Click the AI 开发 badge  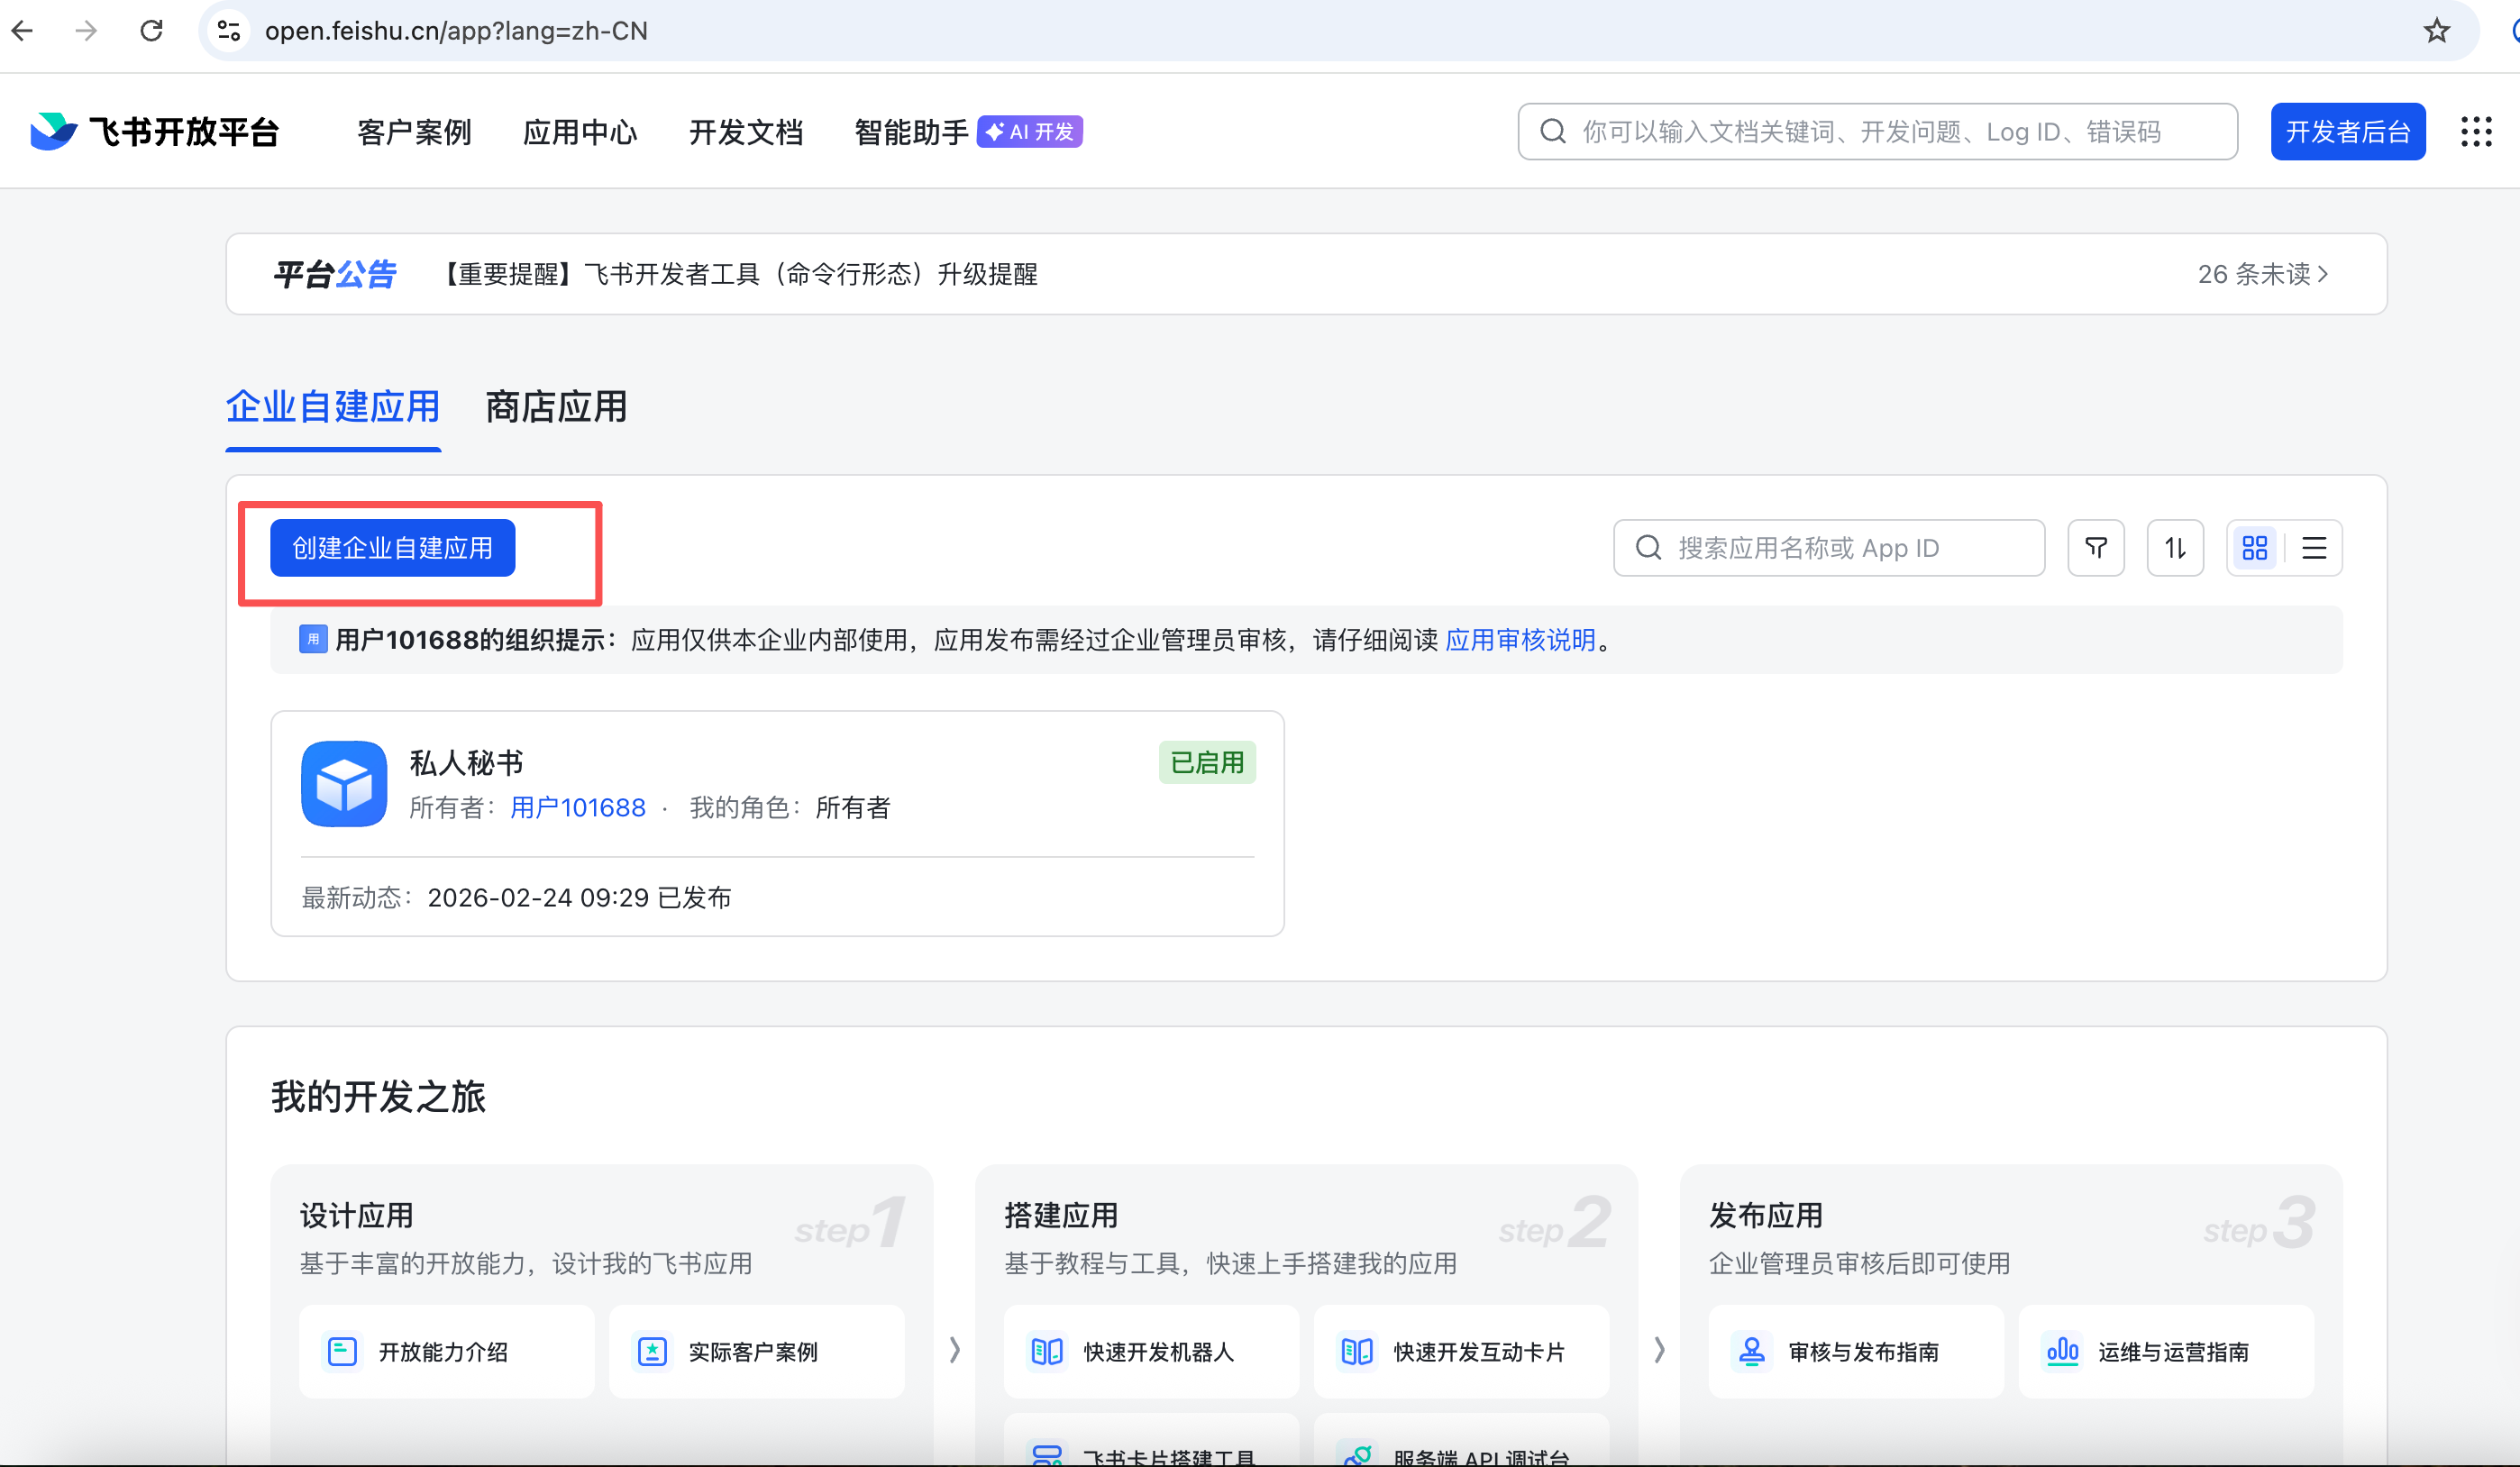pos(1029,131)
